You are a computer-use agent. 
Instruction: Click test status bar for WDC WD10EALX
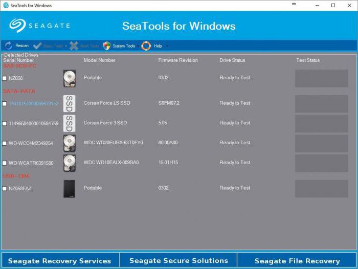322,163
